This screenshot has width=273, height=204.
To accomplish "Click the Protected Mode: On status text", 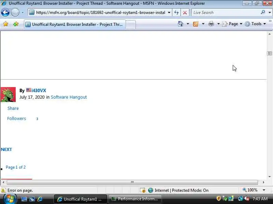I will pos(190,190).
